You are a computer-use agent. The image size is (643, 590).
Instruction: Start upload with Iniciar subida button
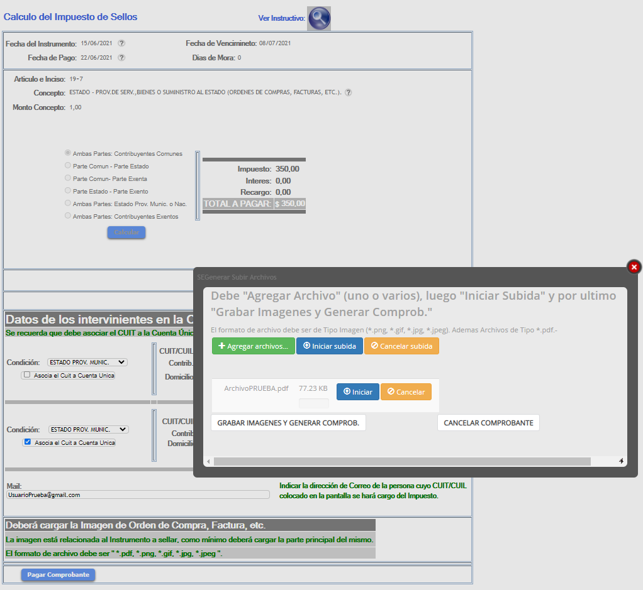[x=330, y=346]
